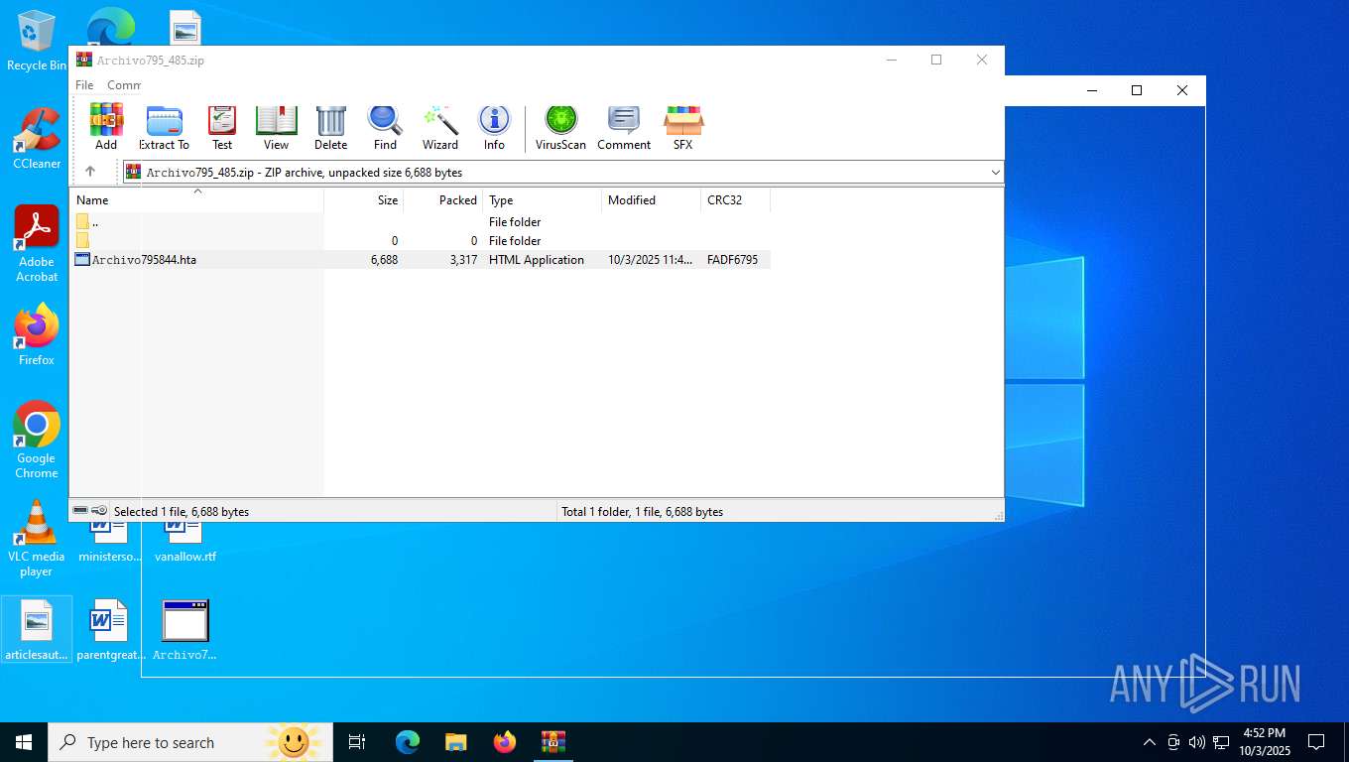
Task: Click the WinRAR taskbar icon
Action: click(x=553, y=742)
